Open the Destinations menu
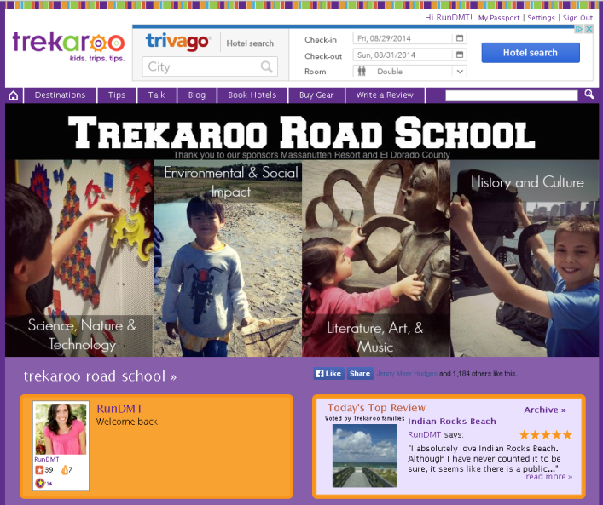 (x=60, y=95)
